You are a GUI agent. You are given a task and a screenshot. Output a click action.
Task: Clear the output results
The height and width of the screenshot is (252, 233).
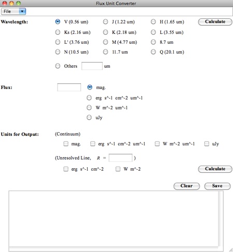click(186, 186)
